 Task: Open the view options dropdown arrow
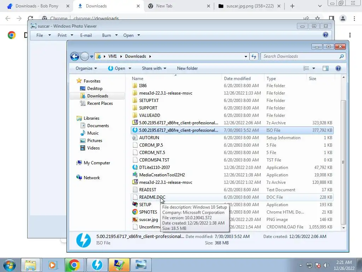(x=314, y=68)
